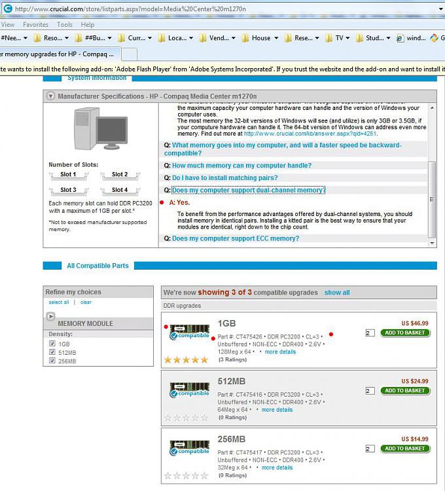Add the 1GB module to basket
This screenshot has width=445, height=491.
click(405, 333)
